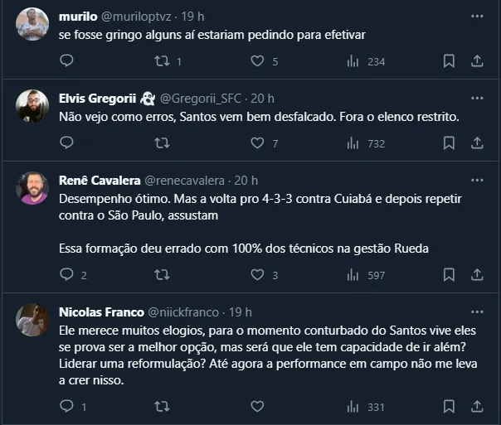Like the tweet by murilo
The height and width of the screenshot is (425, 501).
(x=257, y=60)
